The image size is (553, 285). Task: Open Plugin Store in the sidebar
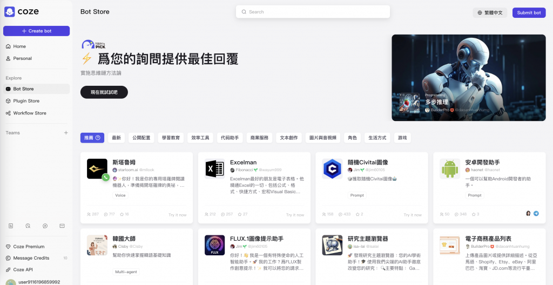[x=36, y=101]
